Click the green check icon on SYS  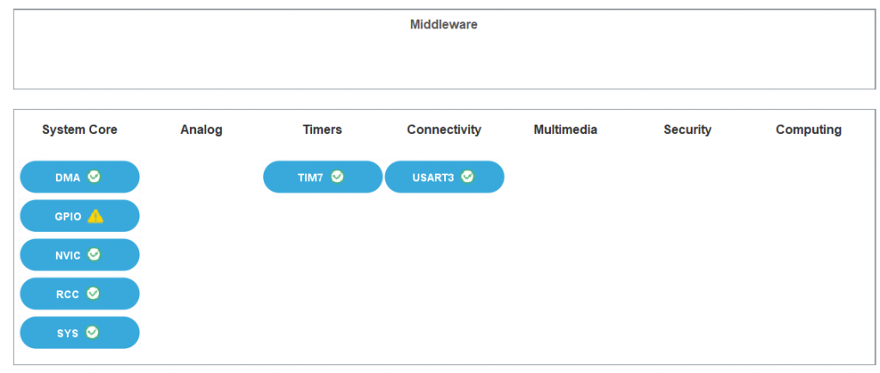(x=92, y=332)
